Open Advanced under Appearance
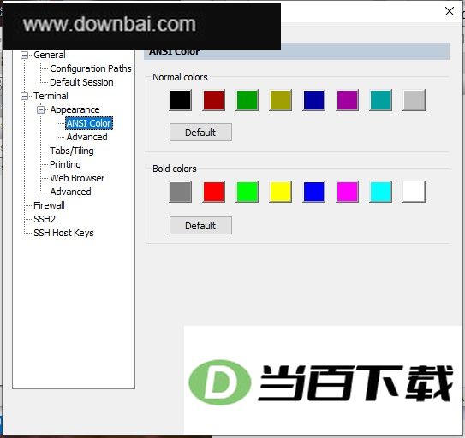The image size is (465, 438). click(86, 137)
